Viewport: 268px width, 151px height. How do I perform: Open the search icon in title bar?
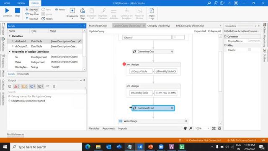209,3
